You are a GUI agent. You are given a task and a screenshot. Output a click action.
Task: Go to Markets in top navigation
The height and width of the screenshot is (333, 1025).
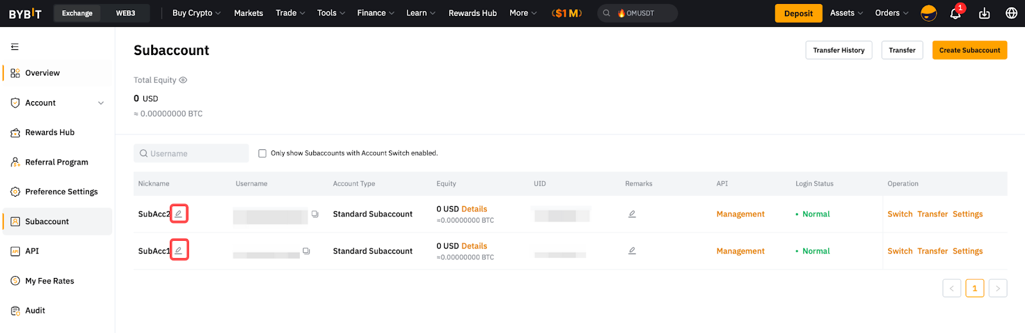(249, 13)
